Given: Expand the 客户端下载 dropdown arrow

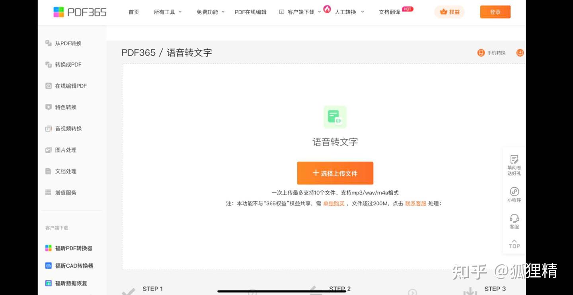Looking at the screenshot, I should pyautogui.click(x=319, y=12).
